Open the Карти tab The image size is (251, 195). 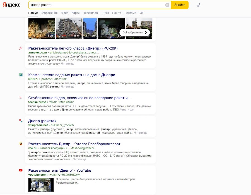75,13
